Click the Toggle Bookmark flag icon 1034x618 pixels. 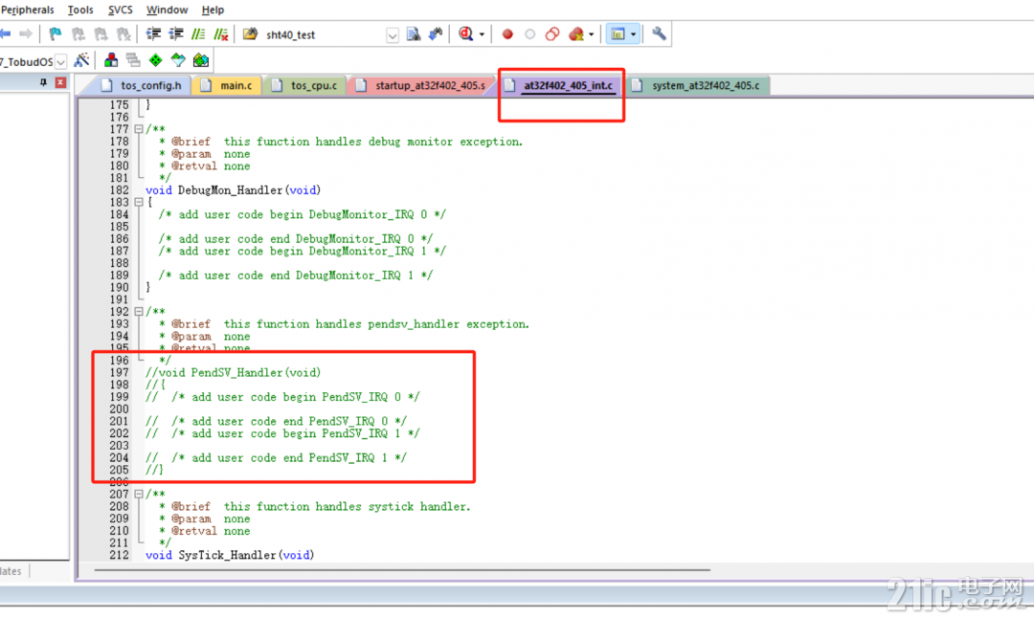click(x=56, y=34)
